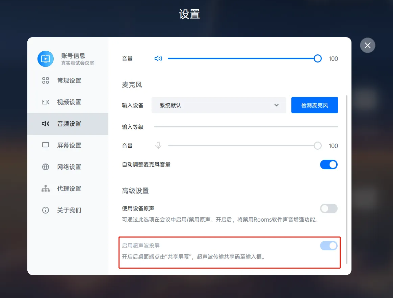
Task: Click the microphone volume slider handle
Action: pyautogui.click(x=318, y=146)
